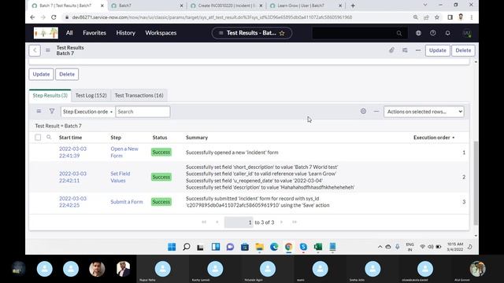The image size is (504, 283).
Task: Click the lower Delete button above tabs
Action: tap(67, 74)
